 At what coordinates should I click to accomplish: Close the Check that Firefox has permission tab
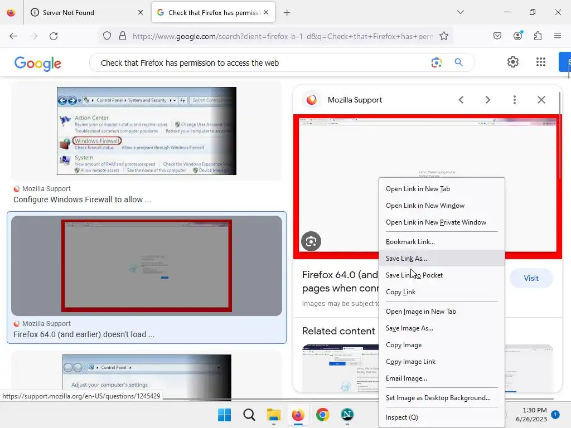(266, 12)
